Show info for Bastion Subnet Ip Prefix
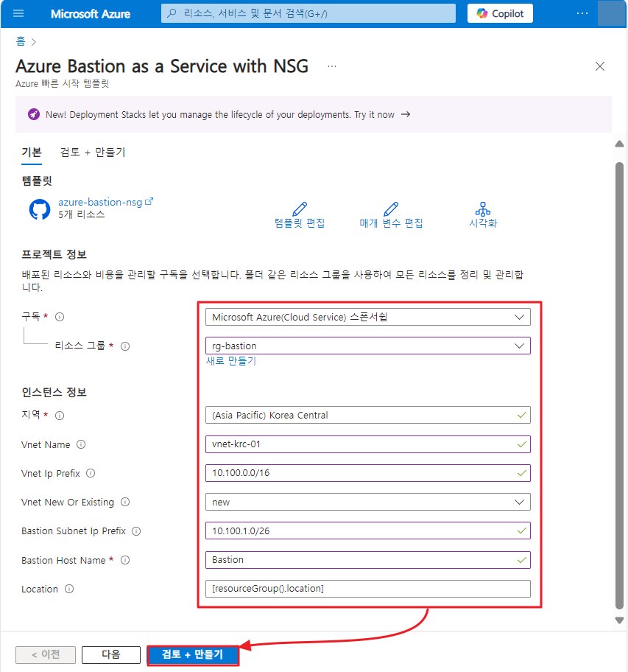This screenshot has width=628, height=672. coord(136,531)
